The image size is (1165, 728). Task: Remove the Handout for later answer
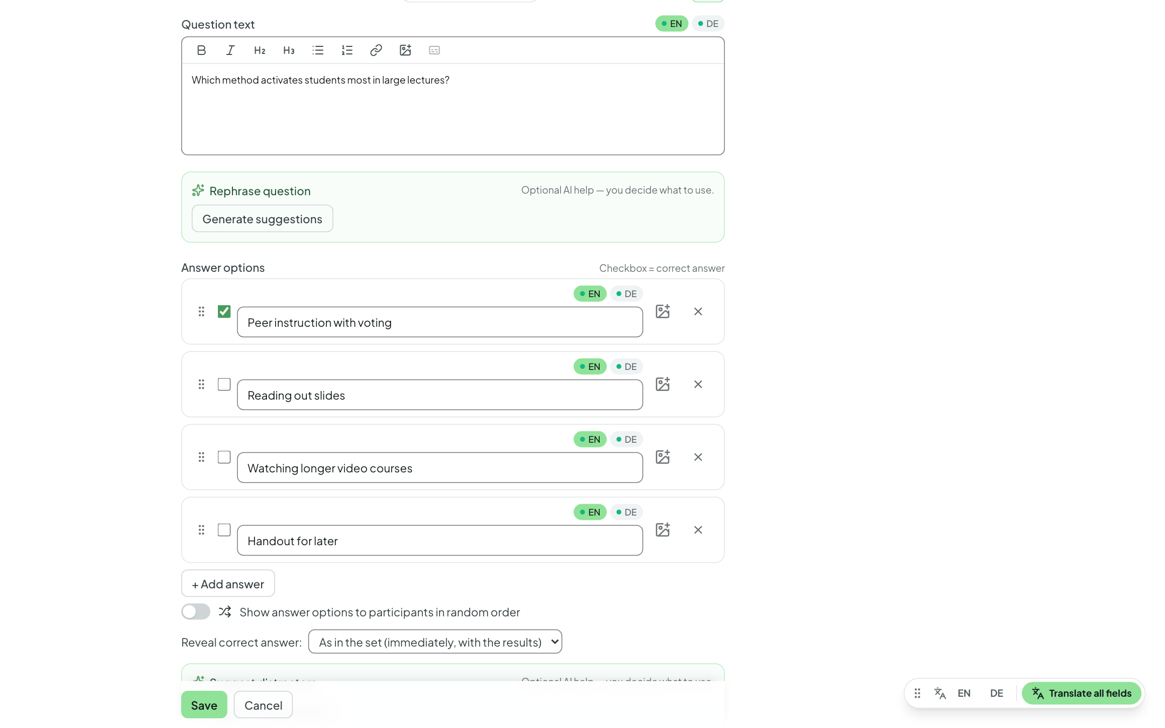pos(698,530)
